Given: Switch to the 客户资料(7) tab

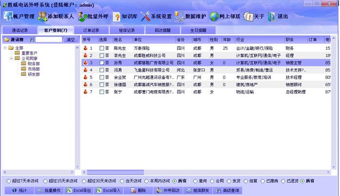Looking at the screenshot, I should pyautogui.click(x=56, y=30).
